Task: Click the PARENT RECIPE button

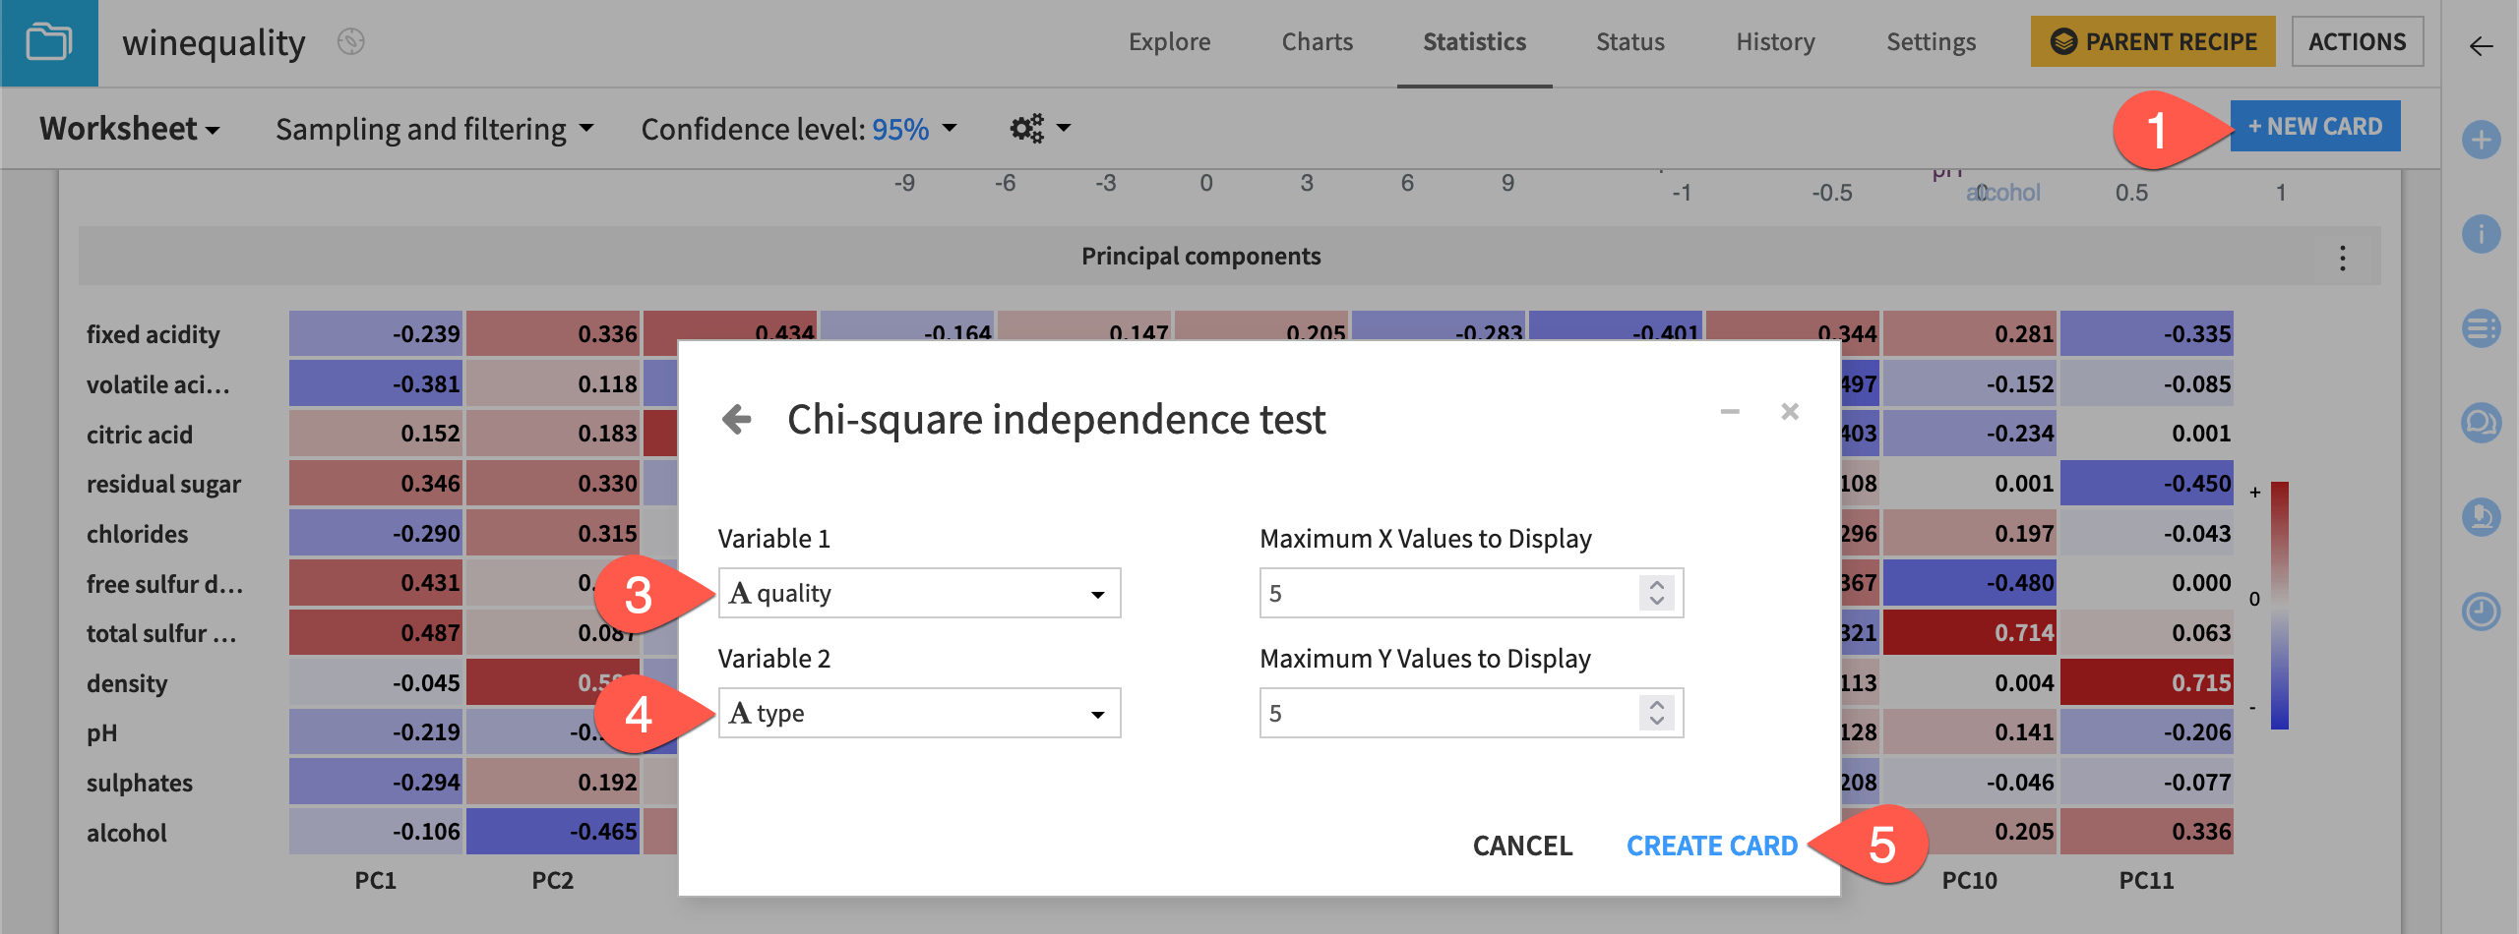Action: pyautogui.click(x=2151, y=41)
